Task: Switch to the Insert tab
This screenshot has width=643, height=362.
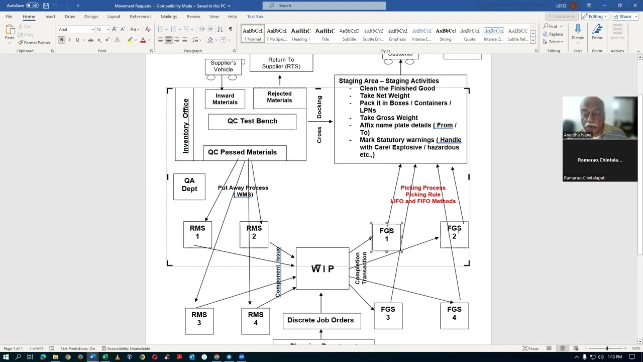Action: tap(50, 17)
